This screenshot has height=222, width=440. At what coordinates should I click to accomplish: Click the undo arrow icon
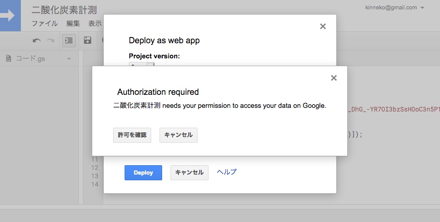(36, 40)
